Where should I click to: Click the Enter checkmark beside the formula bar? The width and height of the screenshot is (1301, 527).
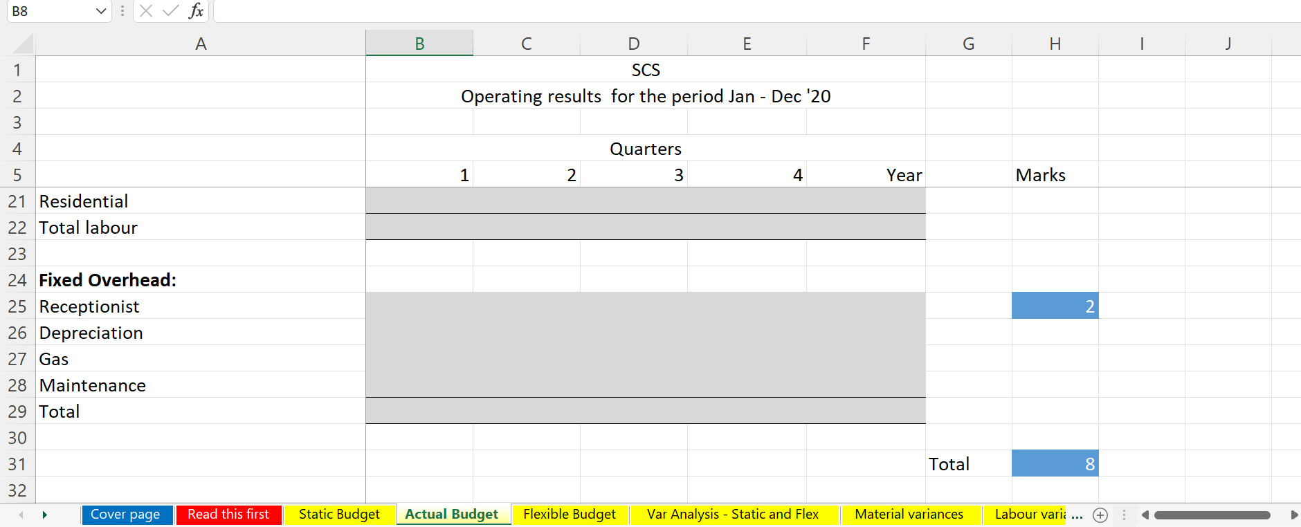pos(170,11)
